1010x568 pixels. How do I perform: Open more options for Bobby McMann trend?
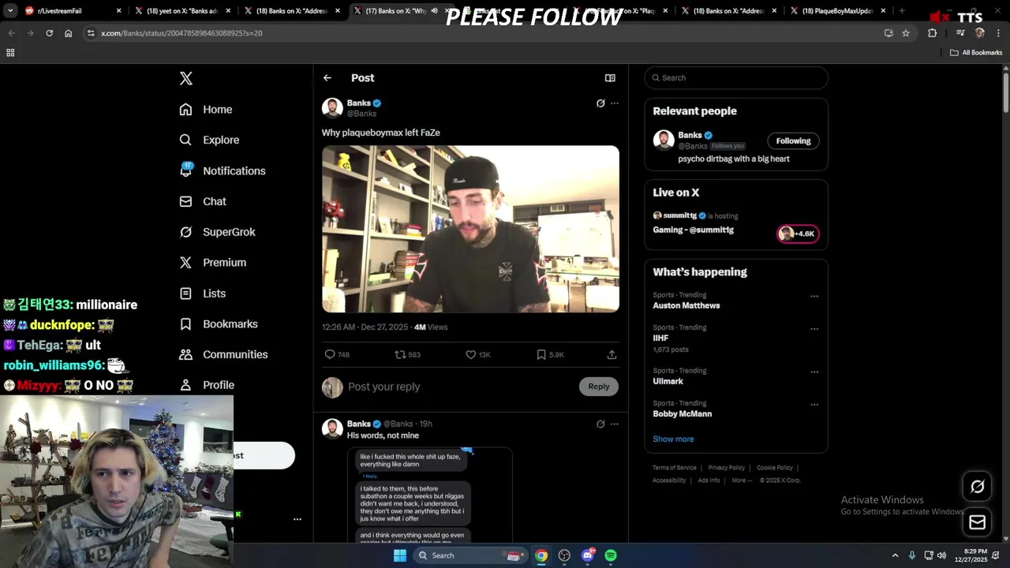pos(814,405)
